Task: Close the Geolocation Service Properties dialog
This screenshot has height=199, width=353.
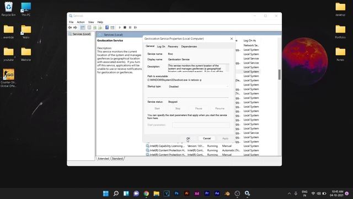Action: click(232, 39)
